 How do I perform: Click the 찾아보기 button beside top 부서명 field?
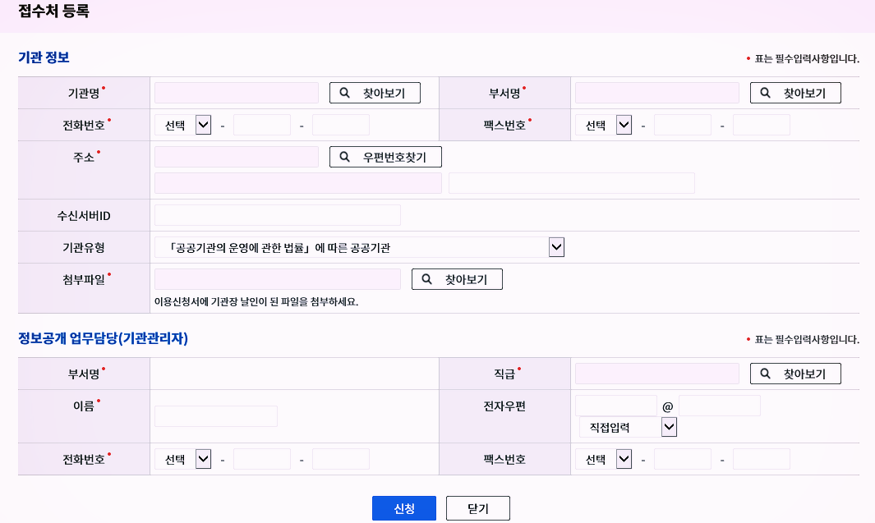click(x=795, y=93)
